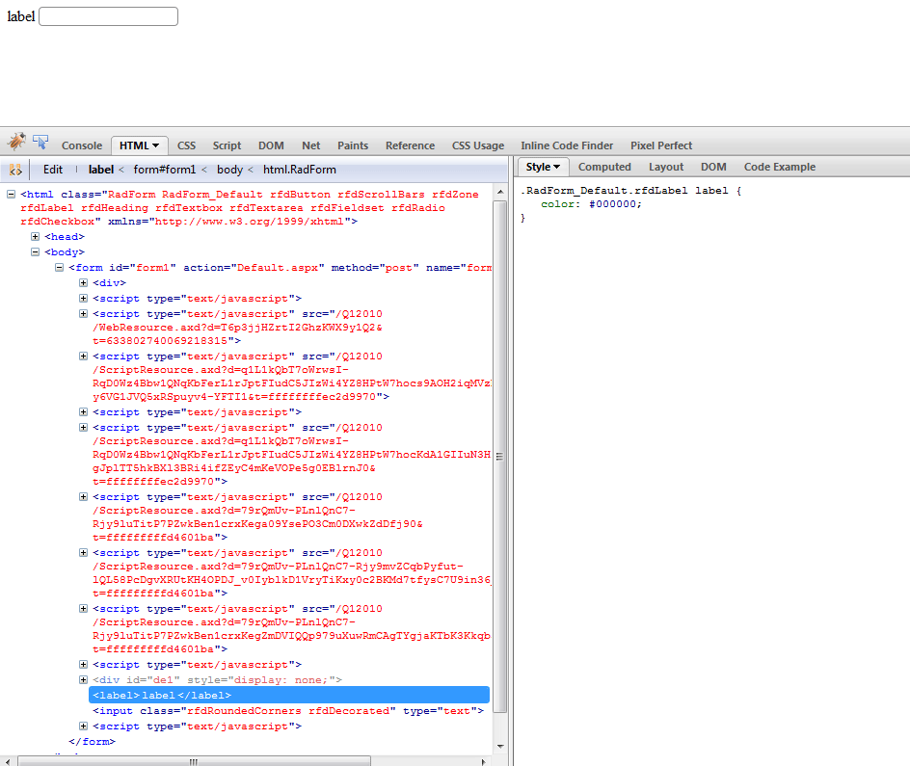Screen dimensions: 910x766
Task: Open the Pixel Perfect tab
Action: pos(661,145)
